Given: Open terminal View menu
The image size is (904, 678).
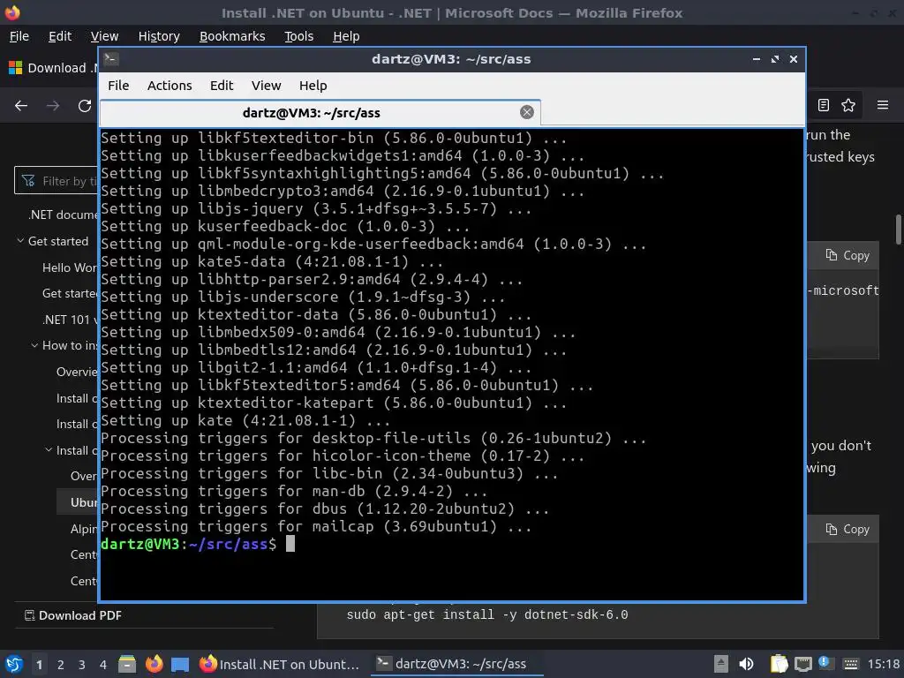Looking at the screenshot, I should tap(266, 86).
